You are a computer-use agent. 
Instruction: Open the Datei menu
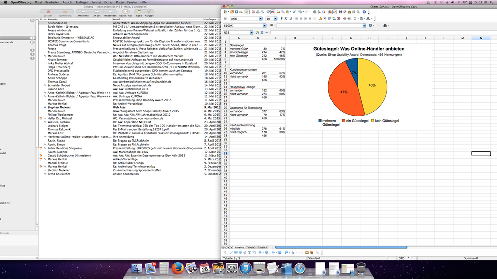pos(38,2)
